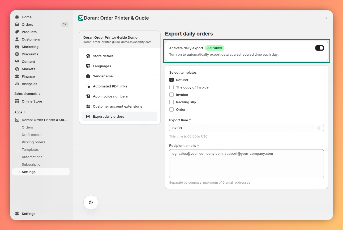Click the Markets globe icon
The image size is (343, 230).
tap(17, 69)
